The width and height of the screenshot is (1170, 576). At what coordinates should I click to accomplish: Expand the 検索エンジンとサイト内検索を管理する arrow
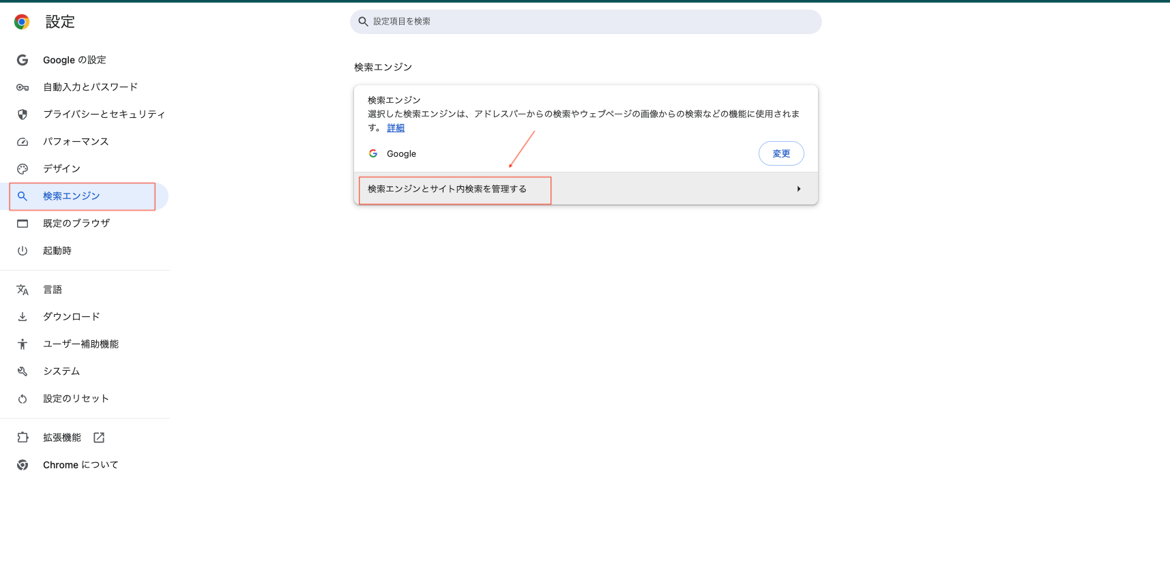point(798,189)
